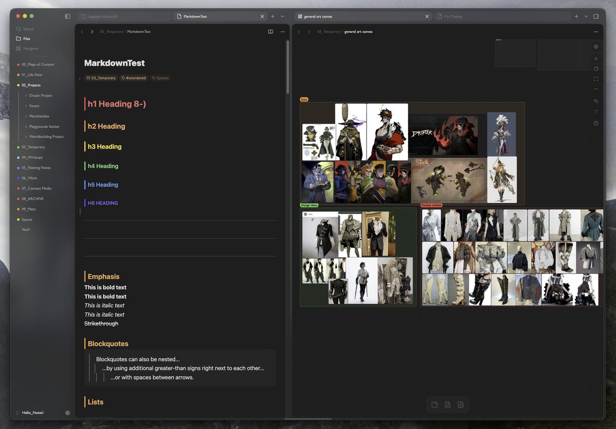The image size is (616, 429).
Task: Add media from vault to canvas
Action: pos(460,405)
